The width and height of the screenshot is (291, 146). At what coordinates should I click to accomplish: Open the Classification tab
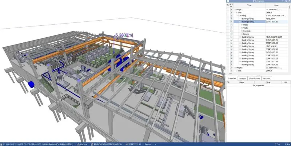[254, 78]
